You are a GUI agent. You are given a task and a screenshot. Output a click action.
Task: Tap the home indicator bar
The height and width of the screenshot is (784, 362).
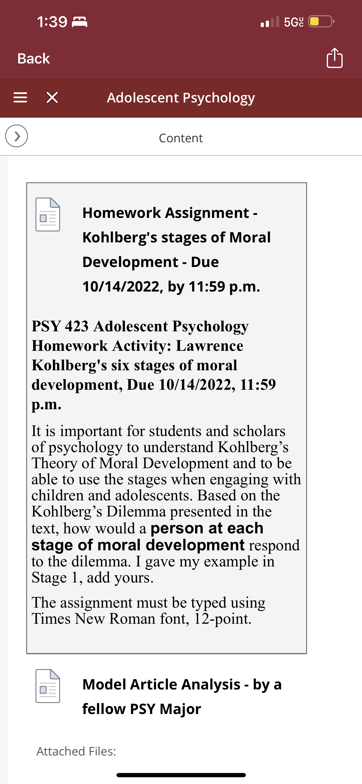(x=181, y=775)
